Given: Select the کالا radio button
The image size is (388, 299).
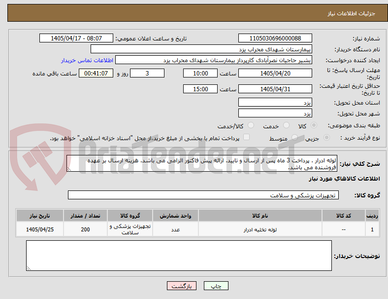Looking at the screenshot, I should pyautogui.click(x=314, y=125).
